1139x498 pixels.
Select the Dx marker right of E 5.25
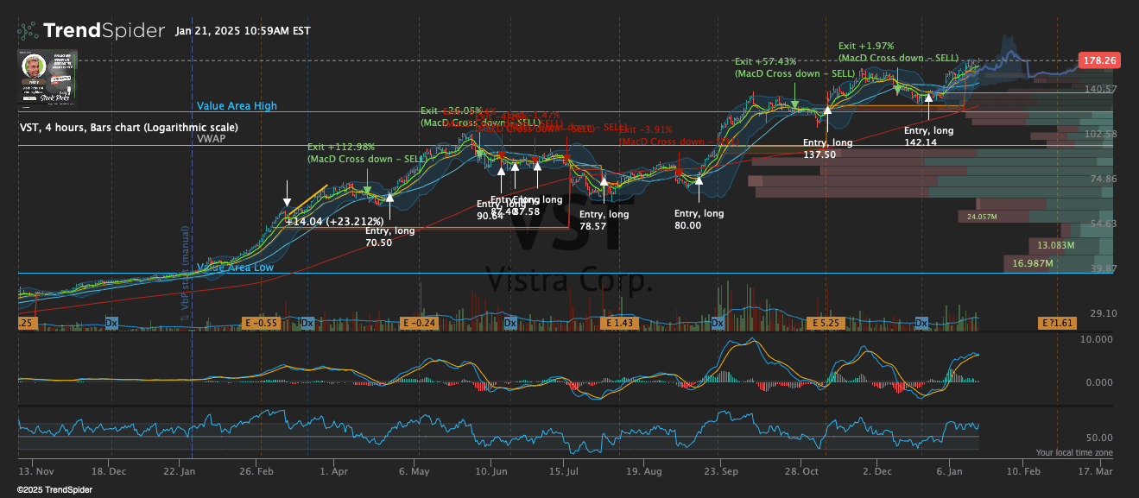coord(921,323)
